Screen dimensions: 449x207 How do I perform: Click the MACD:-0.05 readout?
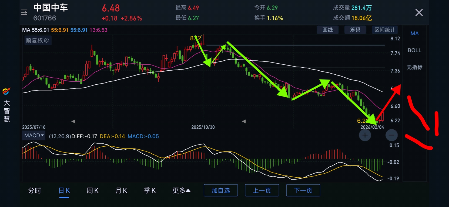click(143, 136)
